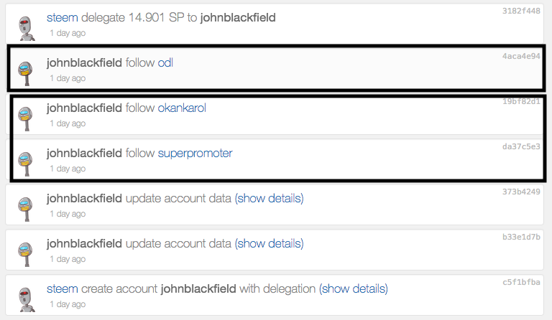Image resolution: width=552 pixels, height=320 pixels.
Task: Open steem link in create account row
Action: click(x=62, y=288)
